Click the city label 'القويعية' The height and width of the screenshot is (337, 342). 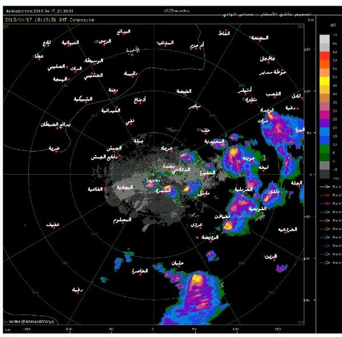(257, 208)
